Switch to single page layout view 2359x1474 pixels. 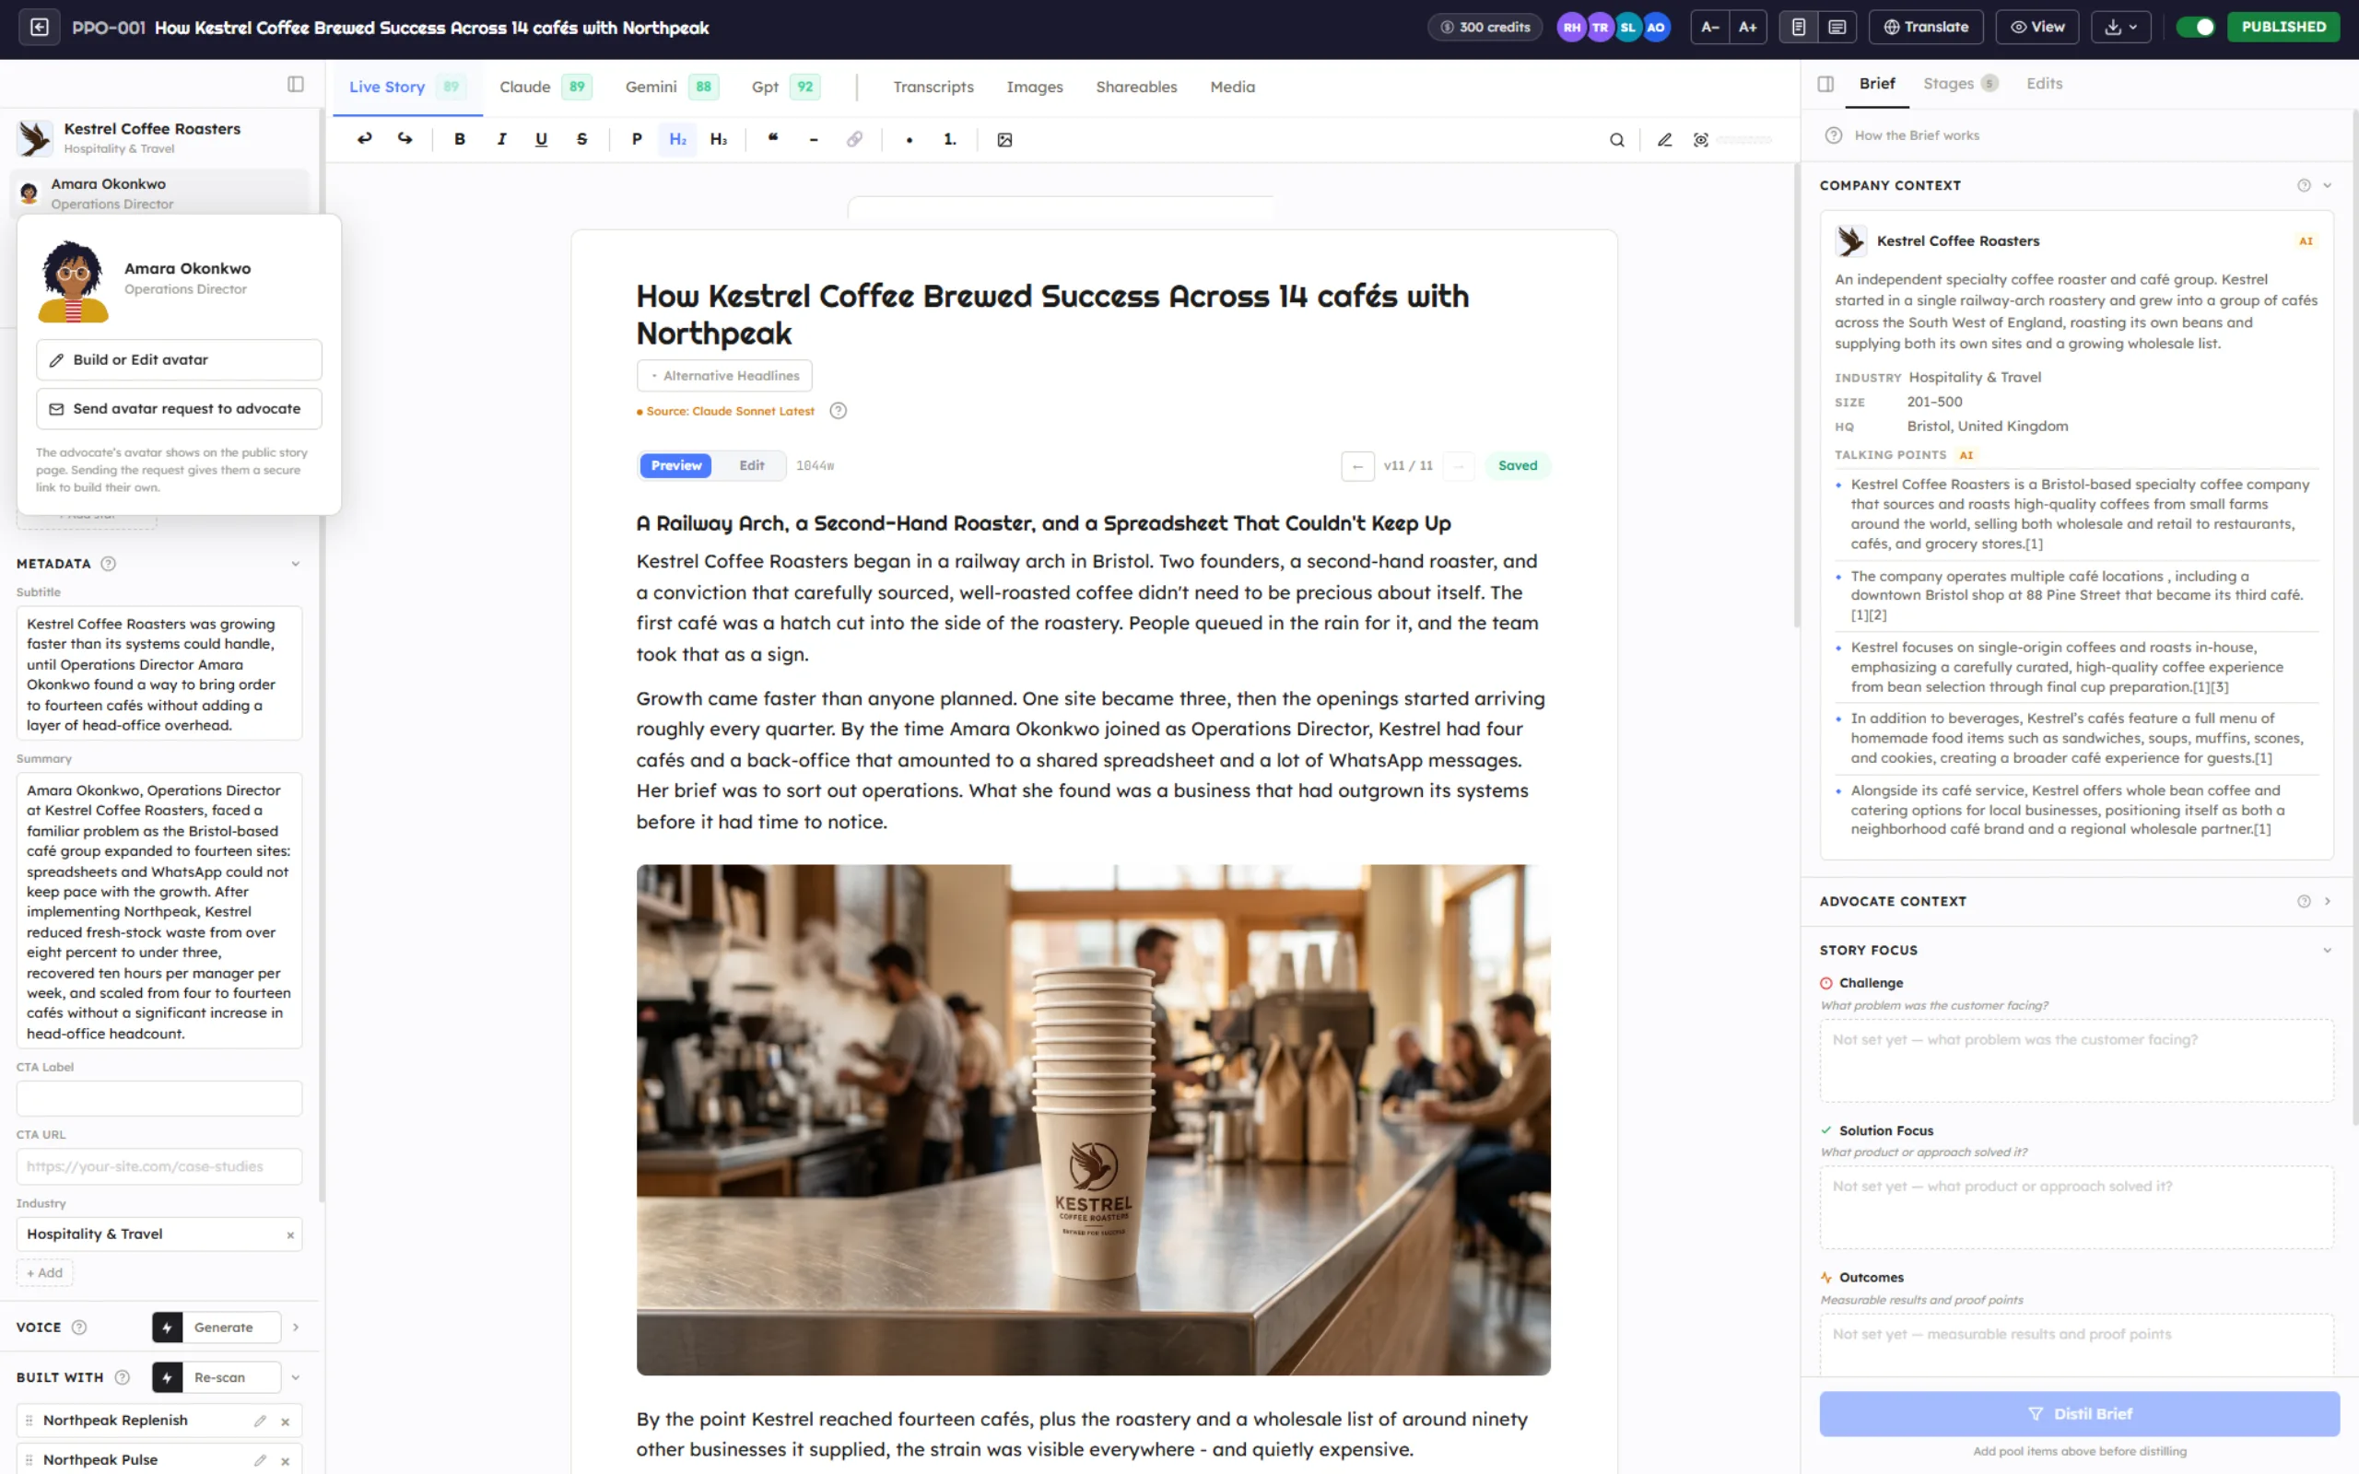tap(1799, 28)
